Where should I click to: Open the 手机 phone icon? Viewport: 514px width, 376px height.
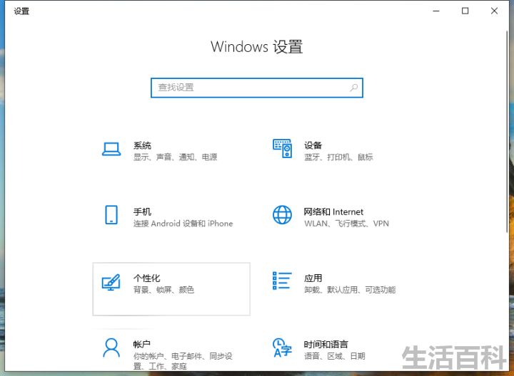pyautogui.click(x=111, y=215)
